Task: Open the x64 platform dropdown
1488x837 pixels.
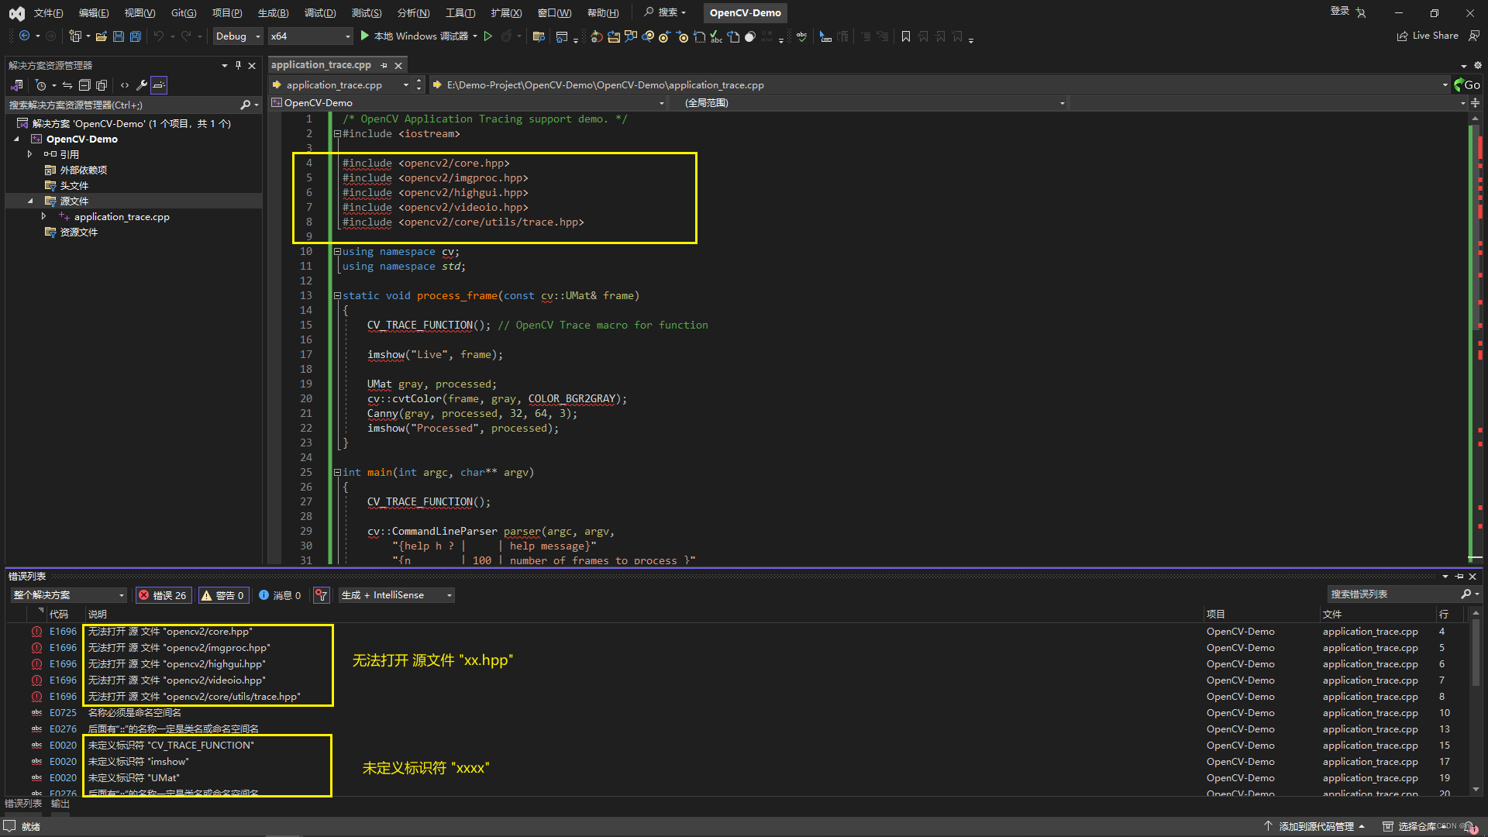Action: [310, 36]
